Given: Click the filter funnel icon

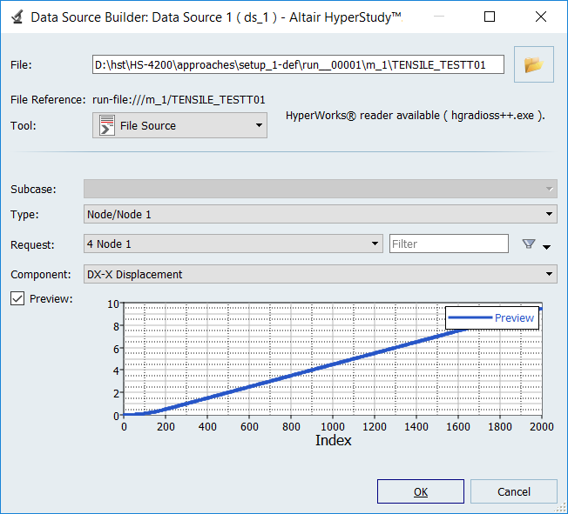Looking at the screenshot, I should (x=529, y=244).
